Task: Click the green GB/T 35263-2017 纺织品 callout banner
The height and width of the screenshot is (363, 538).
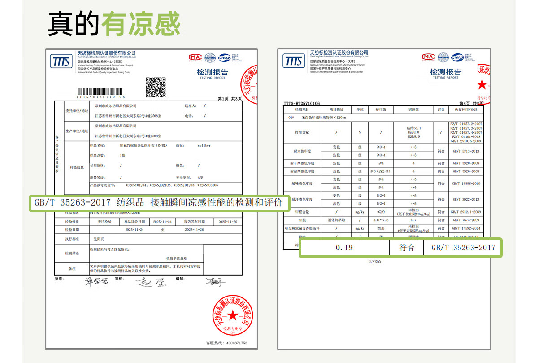Action: (158, 203)
